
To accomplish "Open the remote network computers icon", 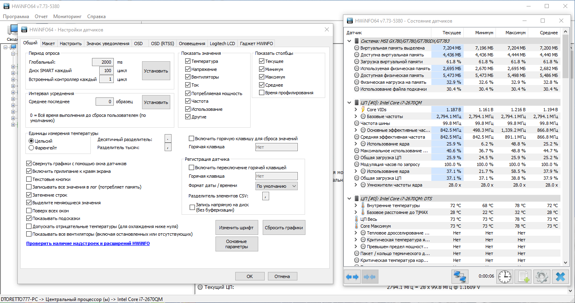I will point(460,277).
